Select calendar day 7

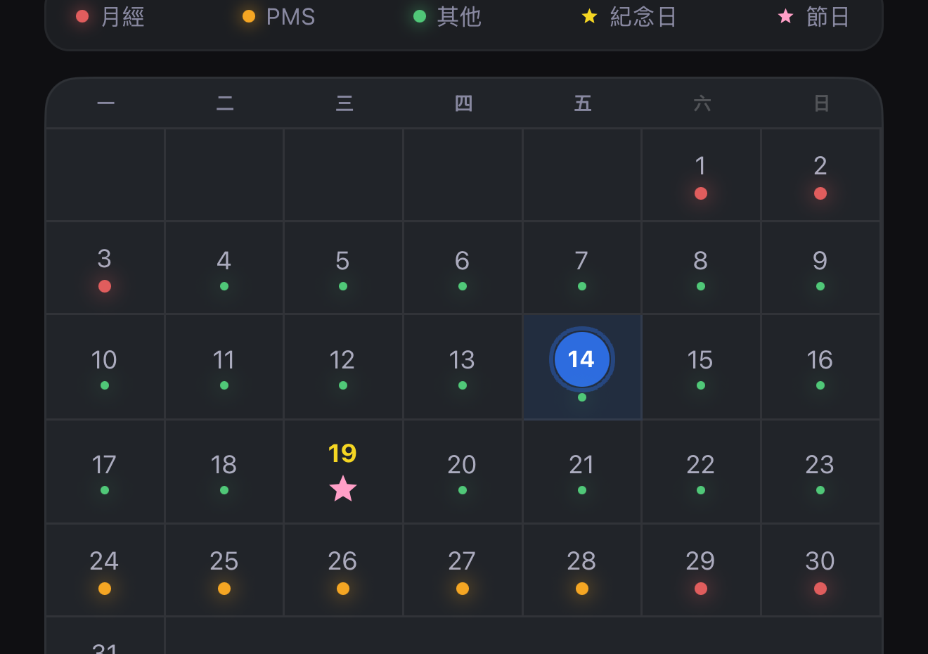pos(582,267)
